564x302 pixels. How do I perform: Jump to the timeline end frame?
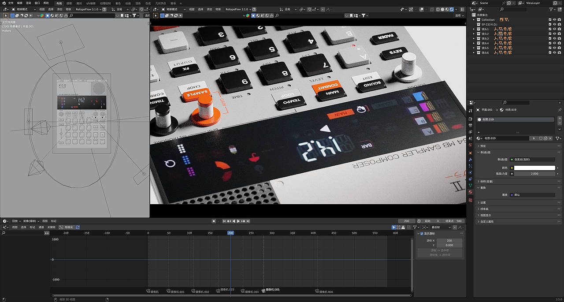click(x=248, y=221)
